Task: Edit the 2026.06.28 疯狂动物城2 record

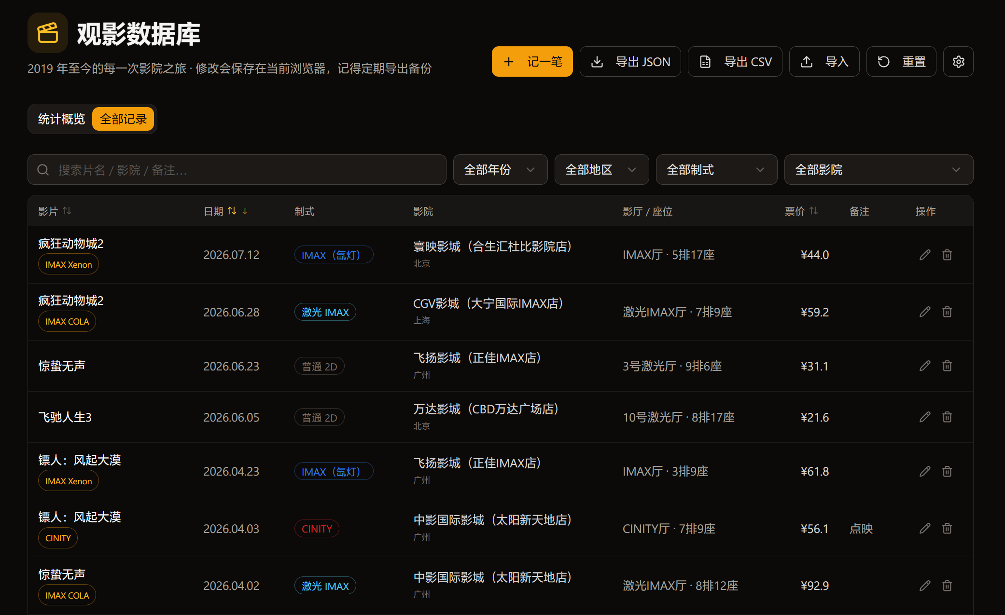Action: point(925,312)
